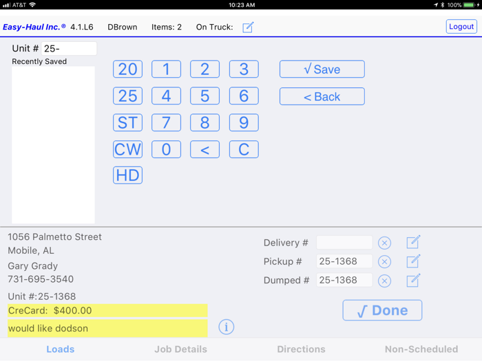482x361 pixels.
Task: Open the On Truck edit icon
Action: (x=248, y=27)
